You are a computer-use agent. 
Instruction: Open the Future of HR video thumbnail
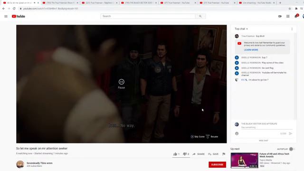244,160
